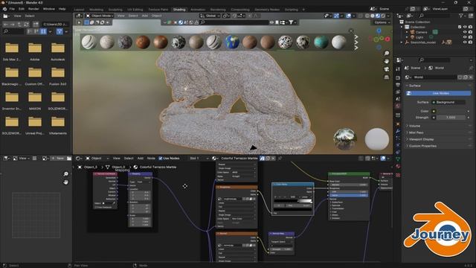Collapse the Surface panel

[414, 86]
